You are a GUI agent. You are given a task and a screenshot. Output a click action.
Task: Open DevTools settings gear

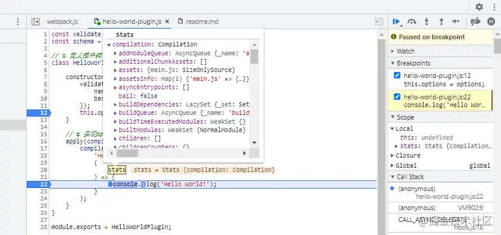[x=479, y=7]
